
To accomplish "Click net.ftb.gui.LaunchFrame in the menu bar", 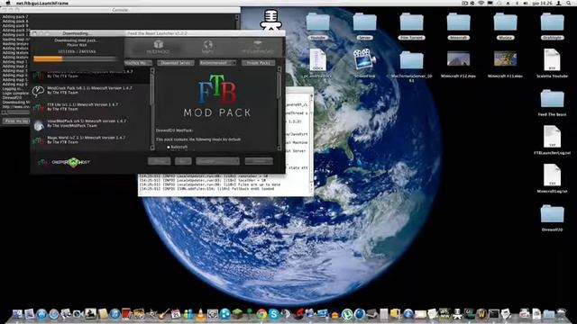I will pos(42,3).
